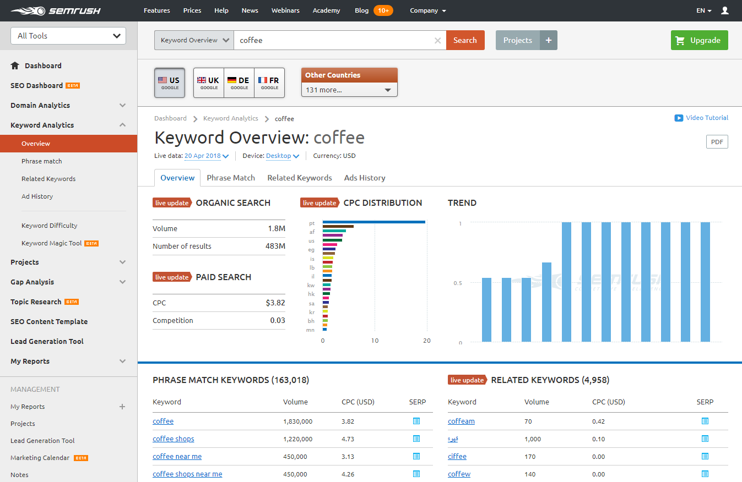Click the plus icon beside My Reports in Management

(x=122, y=407)
